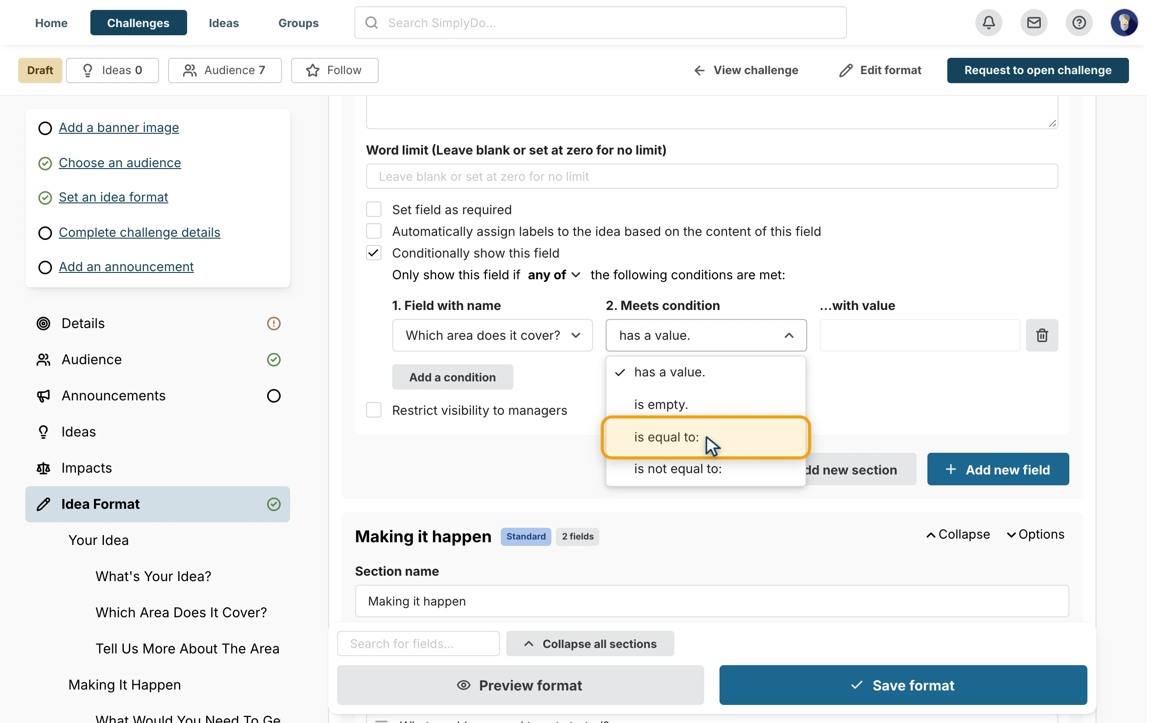Close the 'has a value.' condition dropdown
The image size is (1157, 723).
click(705, 335)
